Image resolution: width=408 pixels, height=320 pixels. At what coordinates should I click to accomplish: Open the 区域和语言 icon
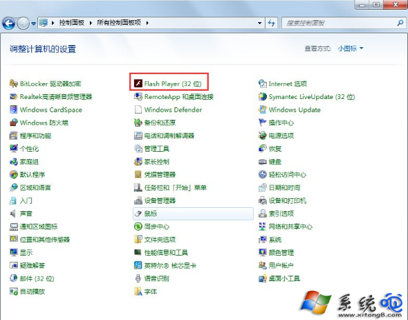(x=14, y=188)
